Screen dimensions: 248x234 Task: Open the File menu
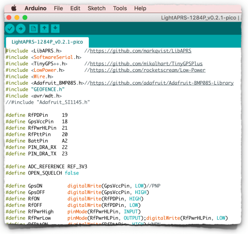click(x=58, y=8)
